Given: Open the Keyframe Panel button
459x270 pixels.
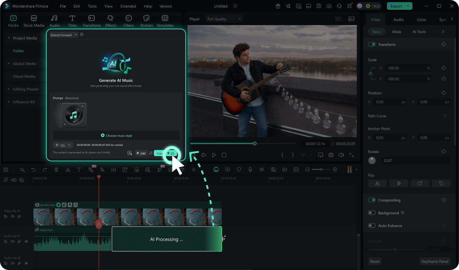Looking at the screenshot, I should pos(435,262).
